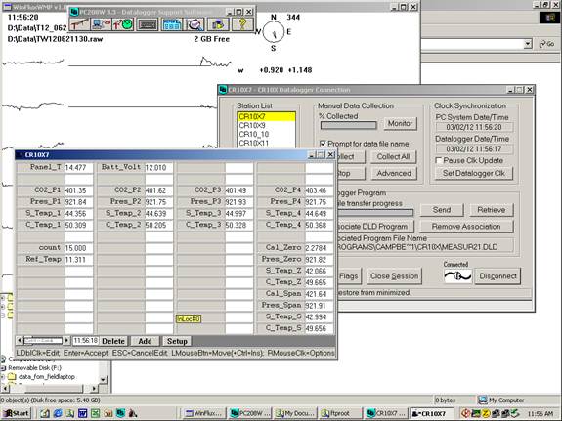The width and height of the screenshot is (562, 421).
Task: Click Add in the CR10X7 monitor window
Action: point(145,341)
